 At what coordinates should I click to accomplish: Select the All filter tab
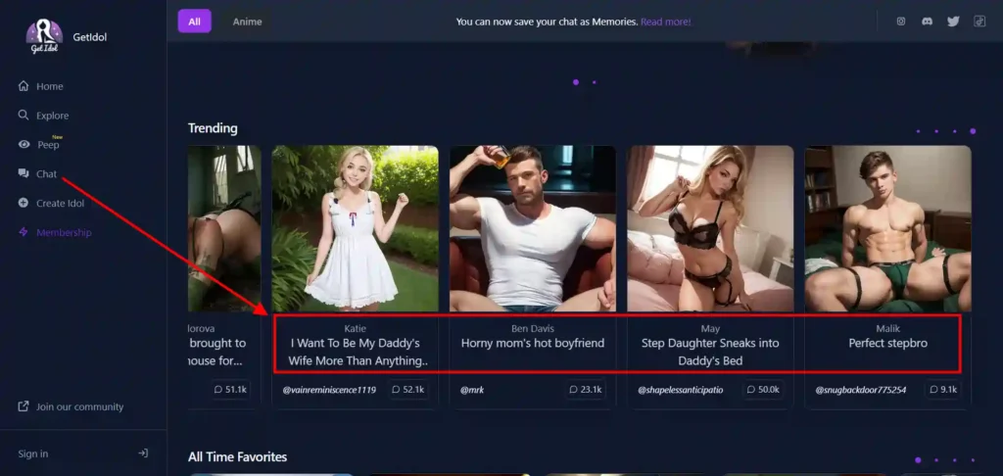(195, 22)
